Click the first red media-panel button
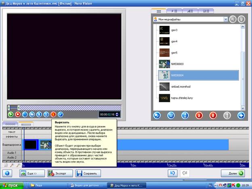The height and width of the screenshot is (189, 252). 199,115
